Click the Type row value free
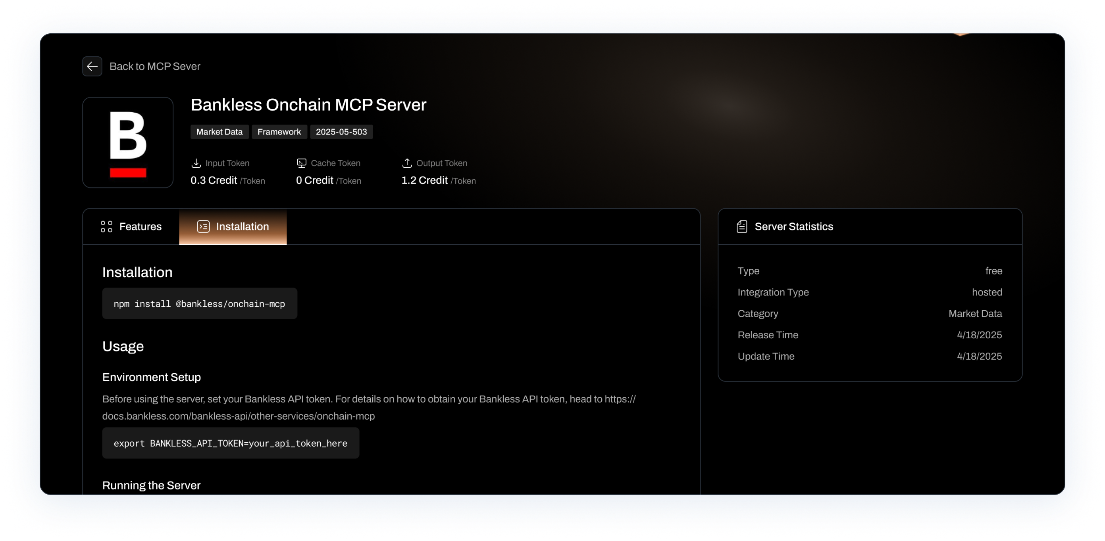This screenshot has width=1105, height=541. coord(993,271)
